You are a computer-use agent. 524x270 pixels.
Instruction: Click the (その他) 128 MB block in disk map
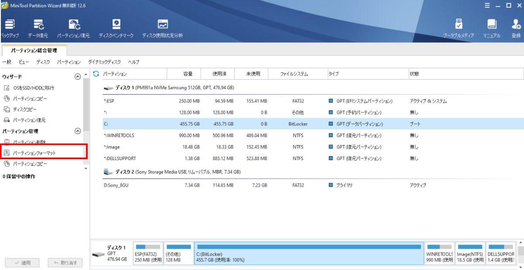pyautogui.click(x=179, y=254)
